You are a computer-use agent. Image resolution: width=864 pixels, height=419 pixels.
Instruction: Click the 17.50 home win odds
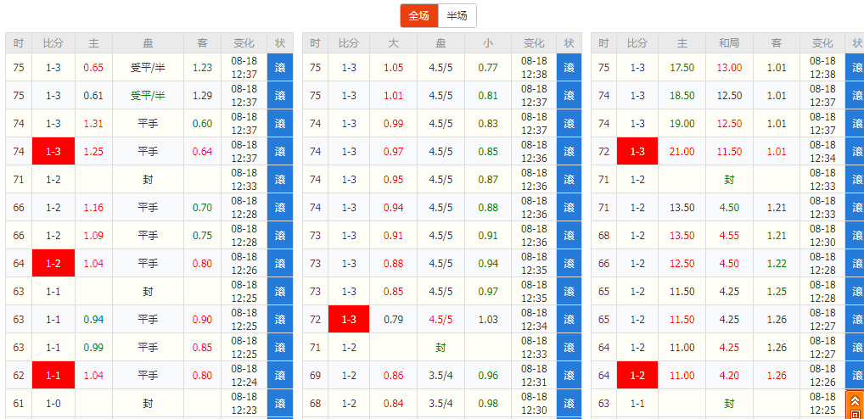(x=682, y=68)
